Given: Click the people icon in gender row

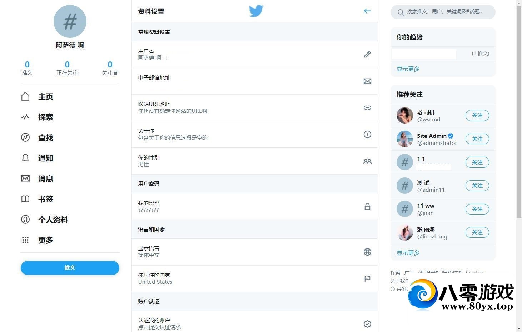Looking at the screenshot, I should coord(367,161).
